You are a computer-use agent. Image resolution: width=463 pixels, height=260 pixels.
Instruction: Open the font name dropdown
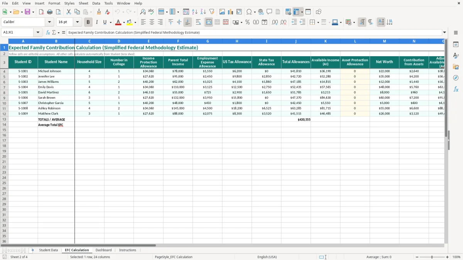point(49,22)
